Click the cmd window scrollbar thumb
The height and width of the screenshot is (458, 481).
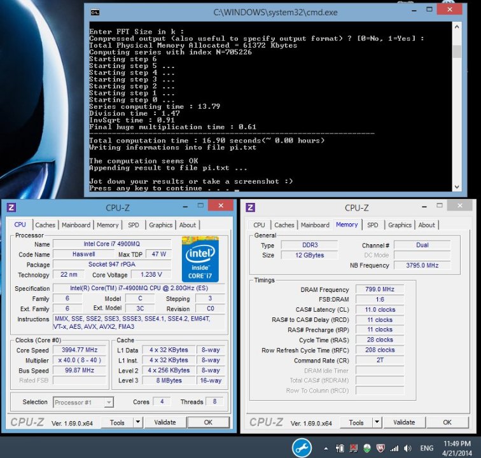(457, 52)
